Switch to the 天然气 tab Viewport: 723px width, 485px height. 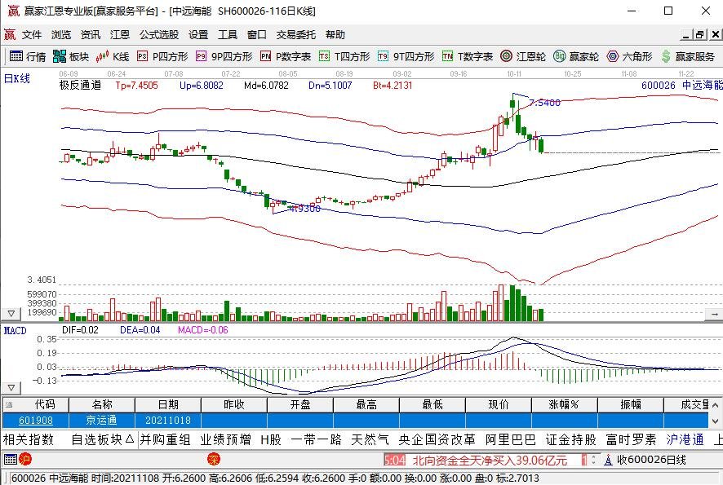[370, 440]
